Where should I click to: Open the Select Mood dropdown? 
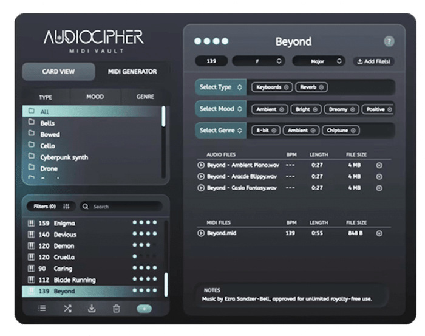[221, 109]
